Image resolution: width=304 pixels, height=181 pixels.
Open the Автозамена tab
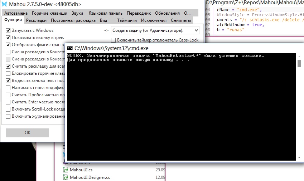16,13
